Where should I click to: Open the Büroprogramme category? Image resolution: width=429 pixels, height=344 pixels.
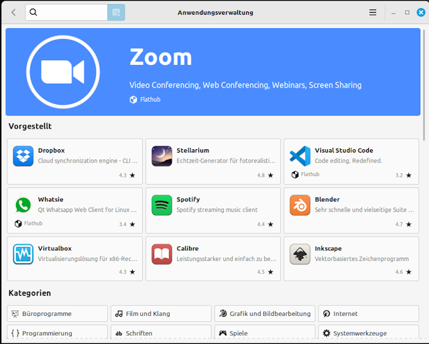(x=57, y=314)
